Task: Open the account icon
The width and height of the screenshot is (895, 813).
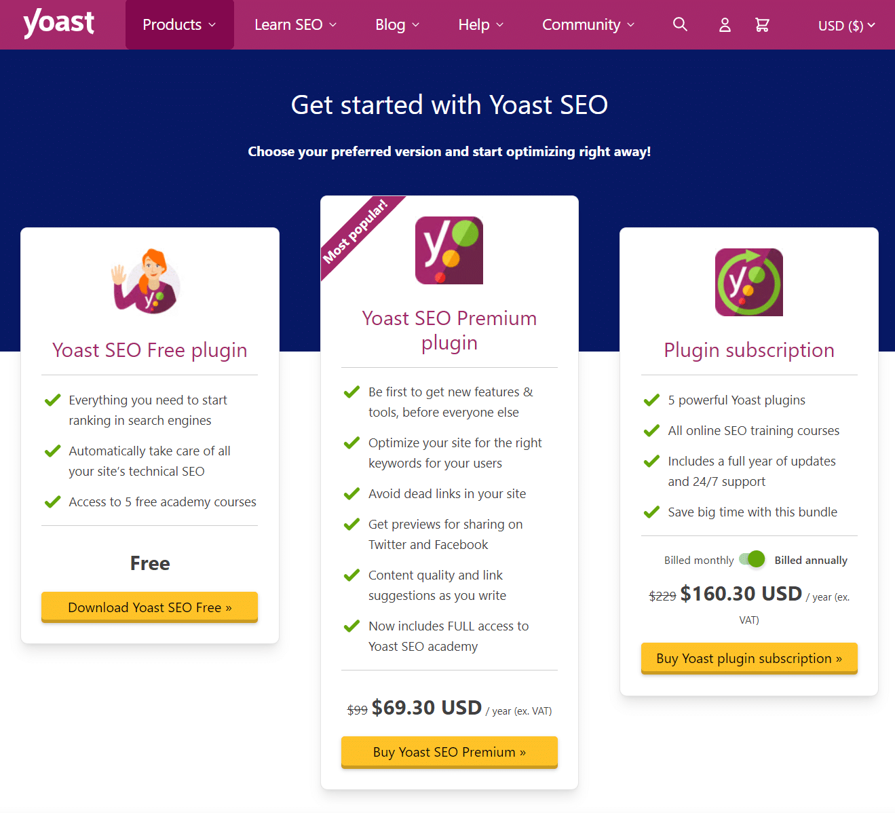Action: click(724, 24)
